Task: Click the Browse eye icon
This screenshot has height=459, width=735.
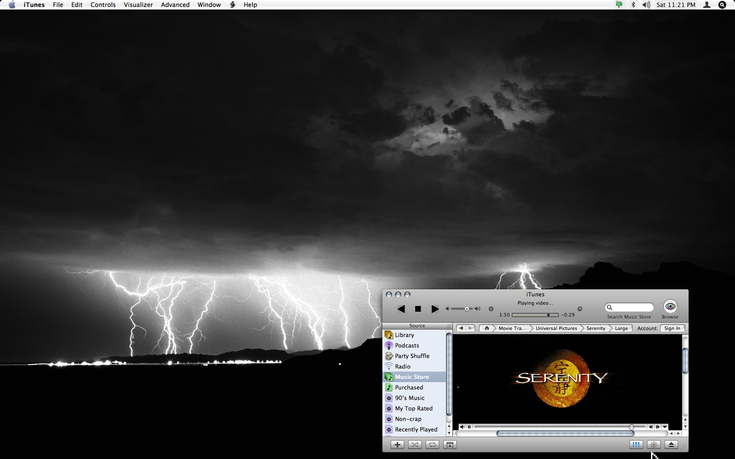Action: pyautogui.click(x=670, y=306)
